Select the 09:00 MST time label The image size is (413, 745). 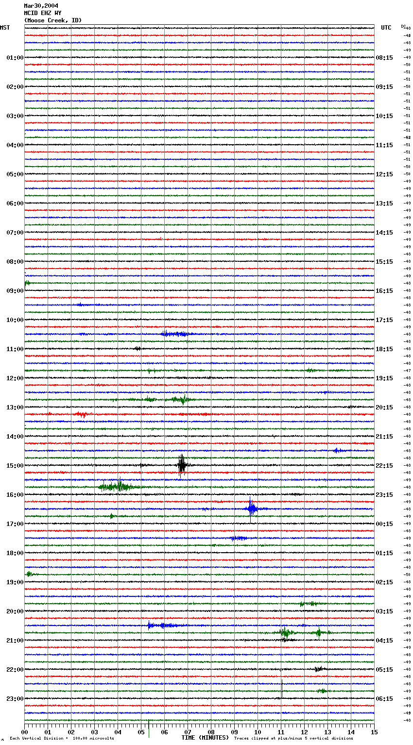pos(15,291)
